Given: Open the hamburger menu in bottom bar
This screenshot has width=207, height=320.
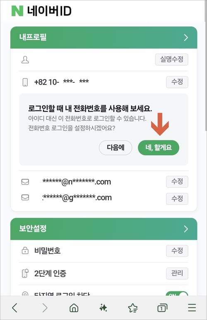Looking at the screenshot, I should click(x=192, y=308).
